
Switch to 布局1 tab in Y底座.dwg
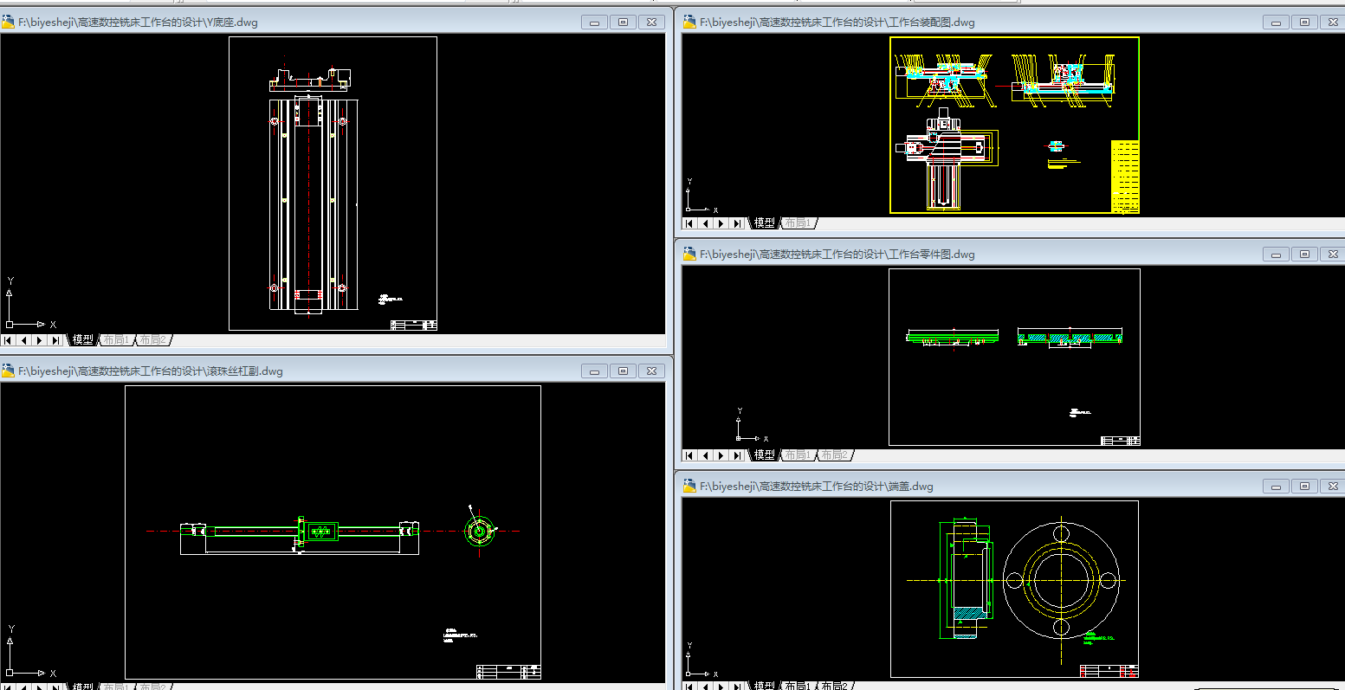[x=116, y=340]
